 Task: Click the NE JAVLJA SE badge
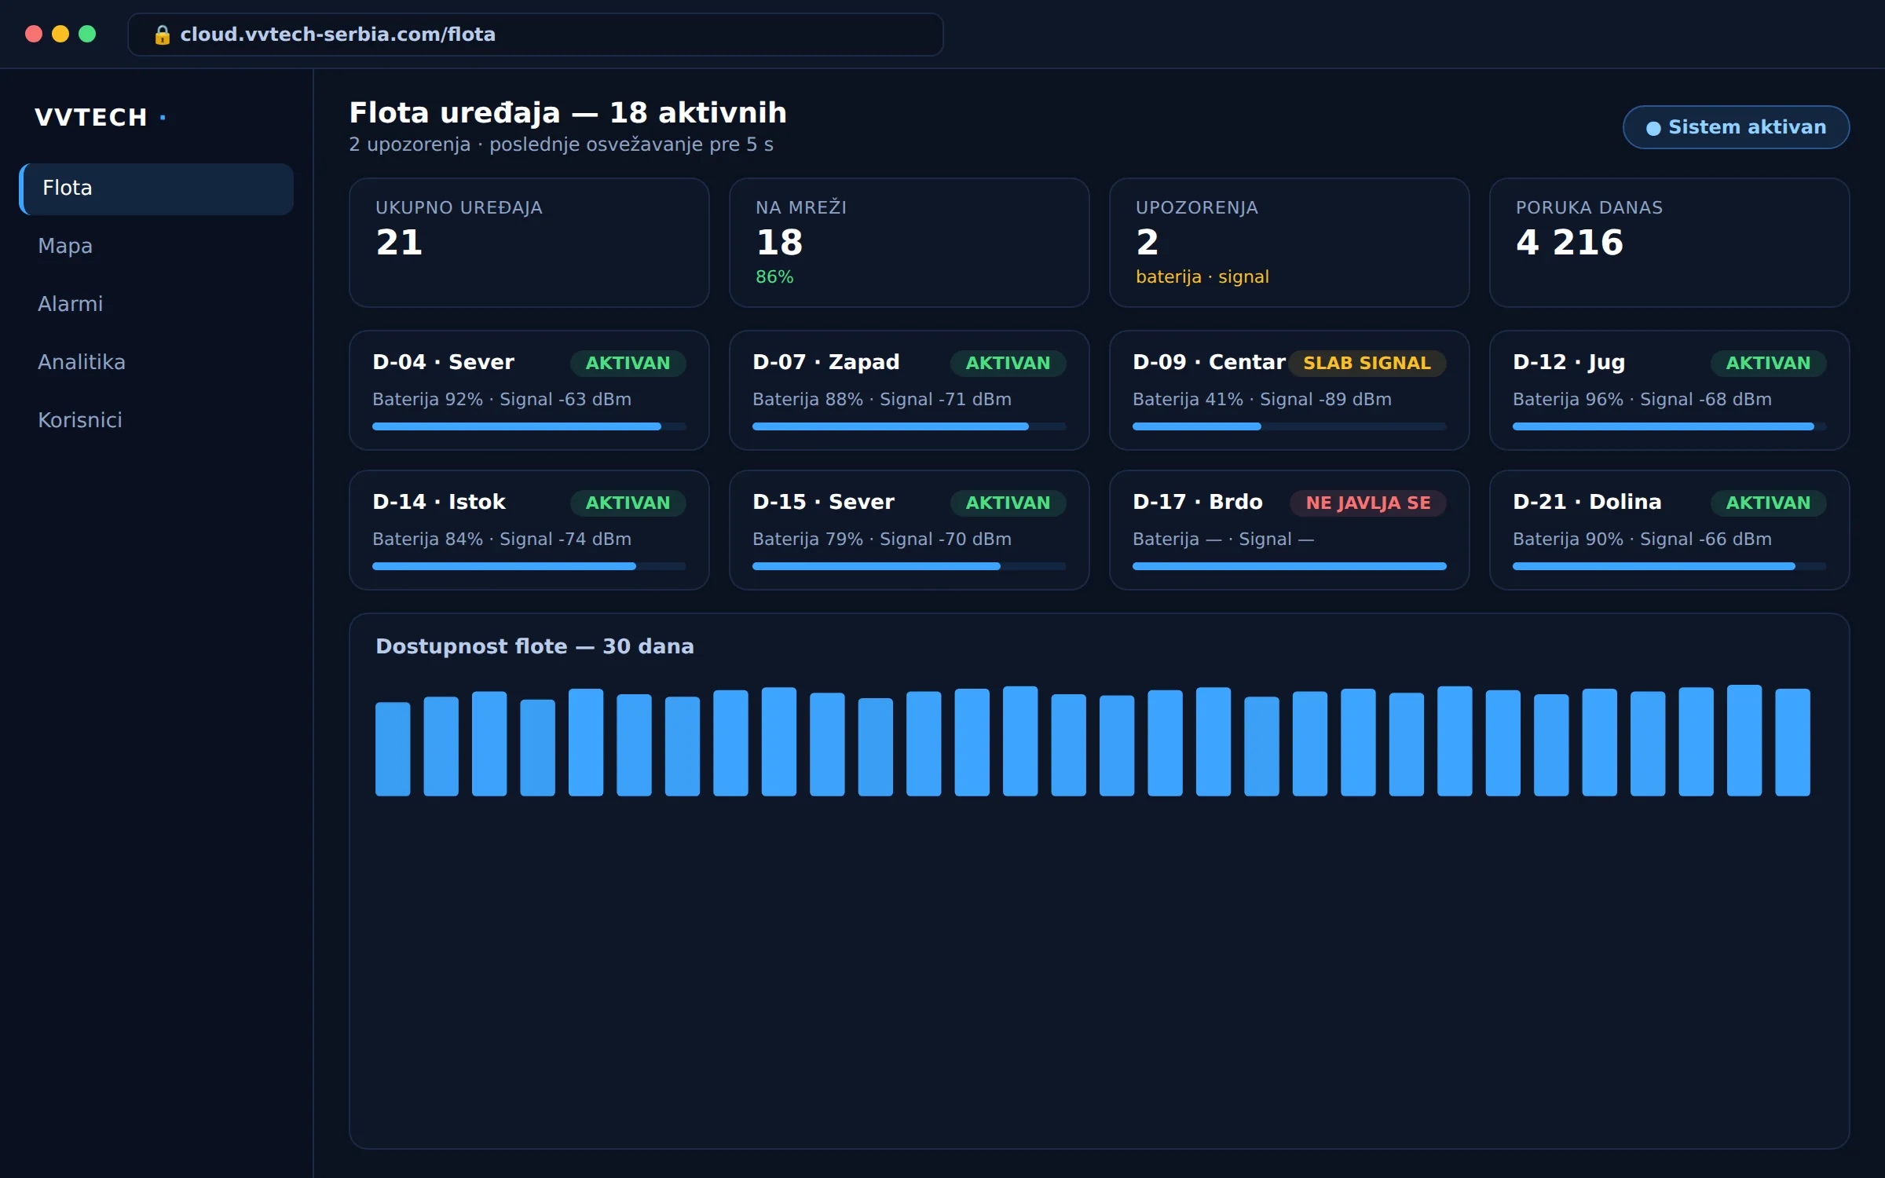[x=1368, y=503]
